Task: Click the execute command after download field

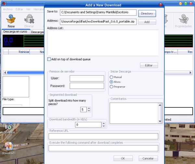Action: 103,148
